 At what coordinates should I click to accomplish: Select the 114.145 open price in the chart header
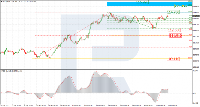[x=14, y=2]
